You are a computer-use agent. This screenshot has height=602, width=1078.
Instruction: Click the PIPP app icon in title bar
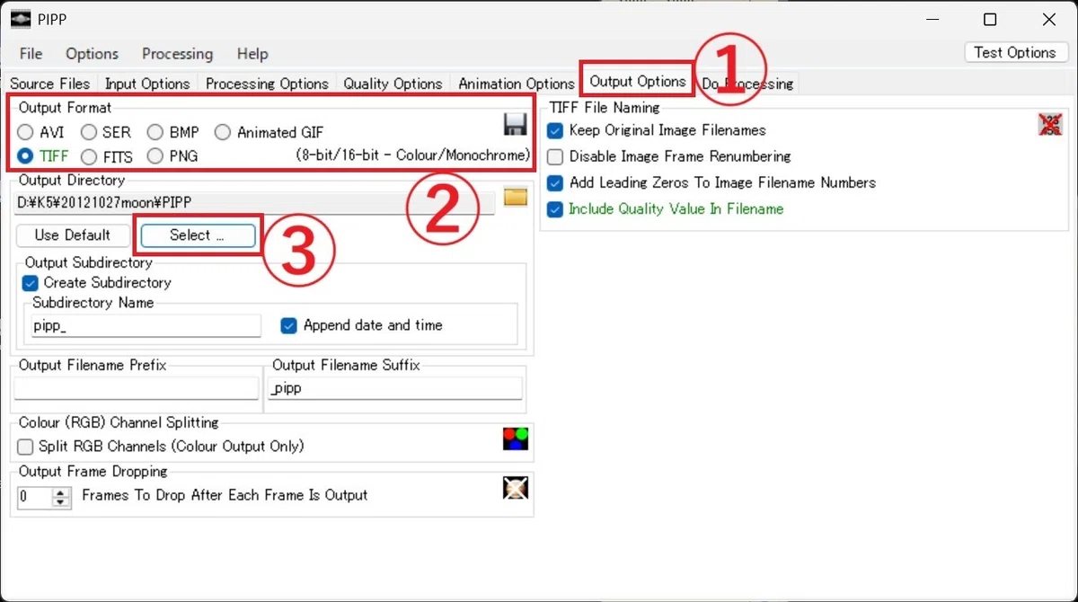point(21,19)
